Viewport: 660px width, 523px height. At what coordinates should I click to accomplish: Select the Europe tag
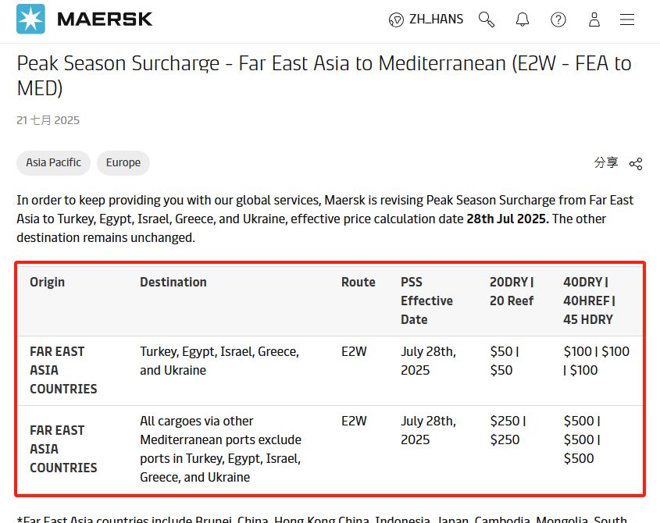[x=123, y=163]
